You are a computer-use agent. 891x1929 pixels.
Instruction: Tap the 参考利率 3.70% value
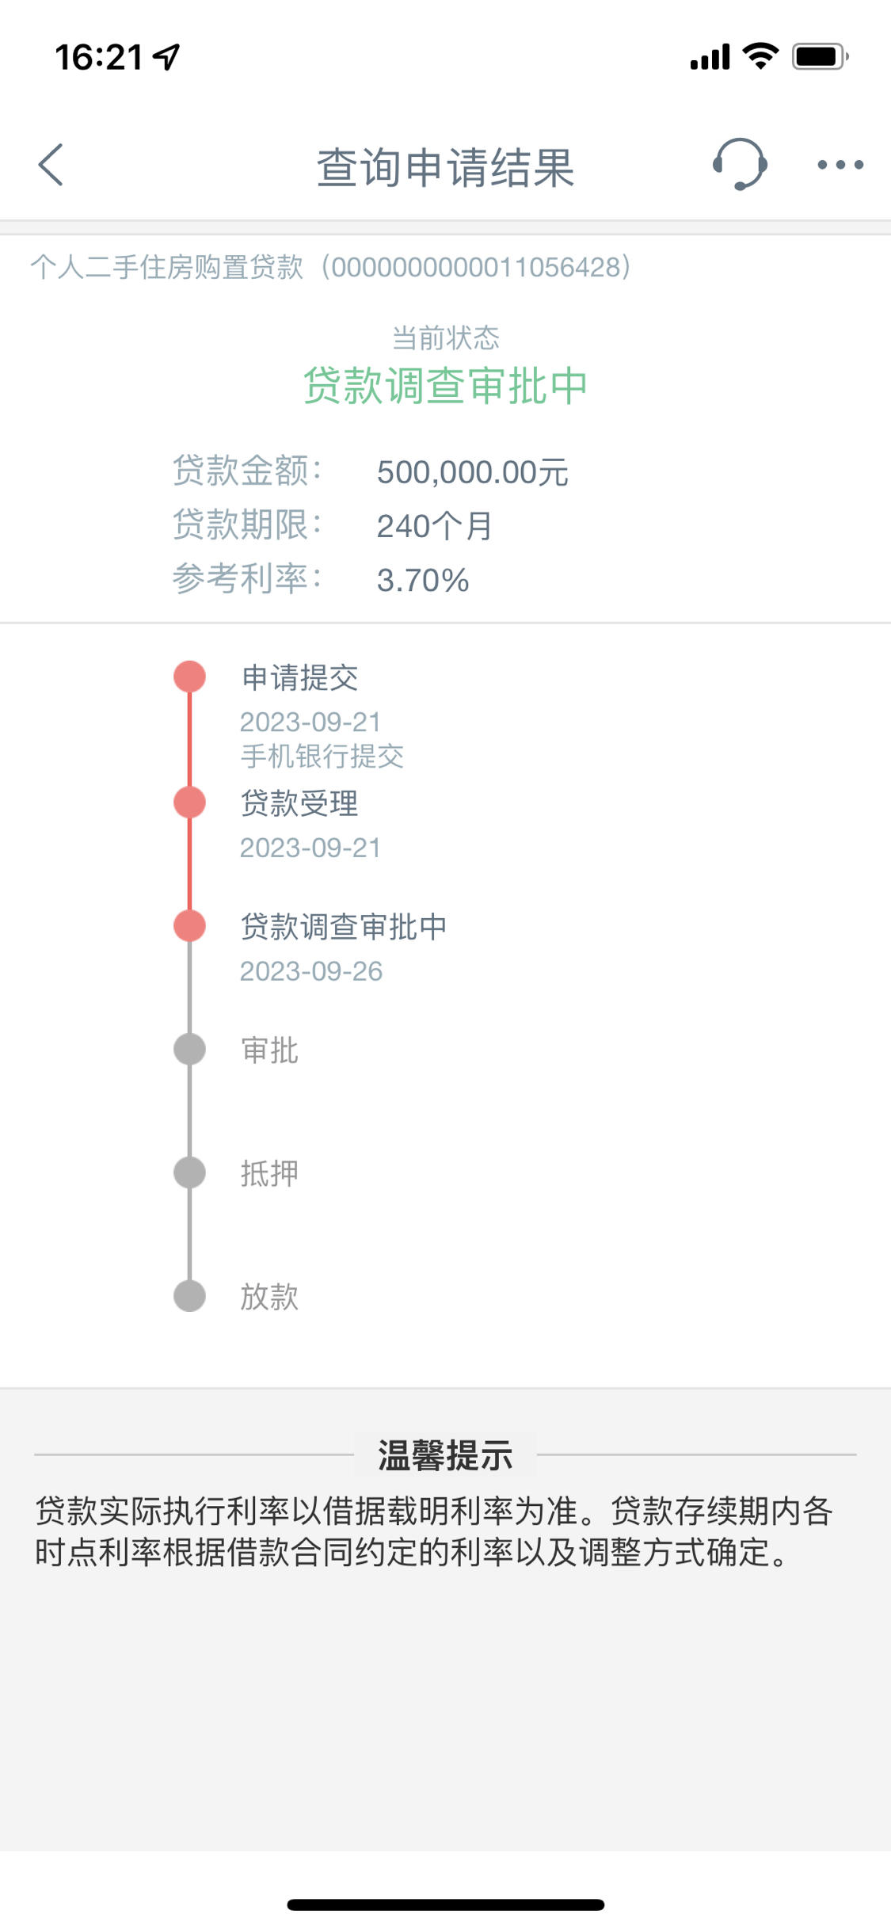click(x=423, y=580)
